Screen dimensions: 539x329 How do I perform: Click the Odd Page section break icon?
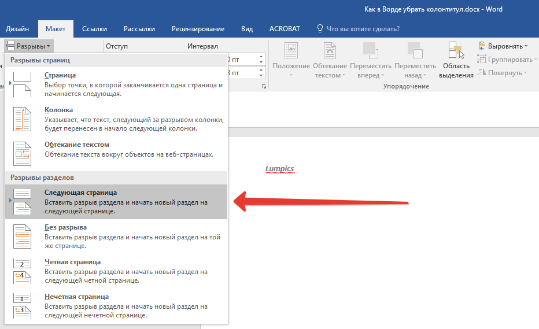click(22, 305)
